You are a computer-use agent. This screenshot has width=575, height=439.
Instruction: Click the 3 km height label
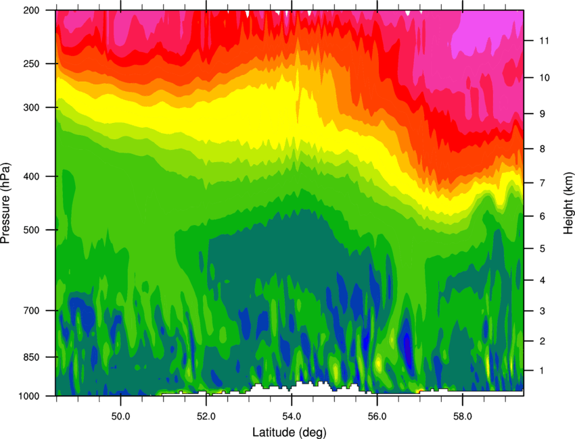click(x=543, y=311)
